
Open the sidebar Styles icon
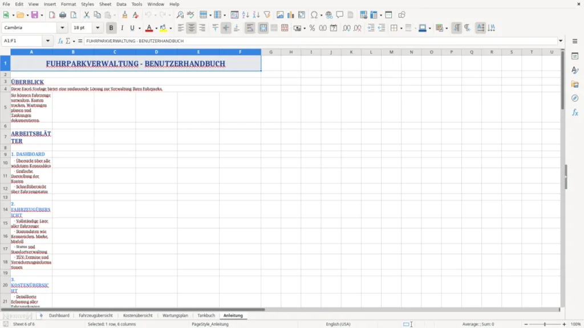coord(575,70)
